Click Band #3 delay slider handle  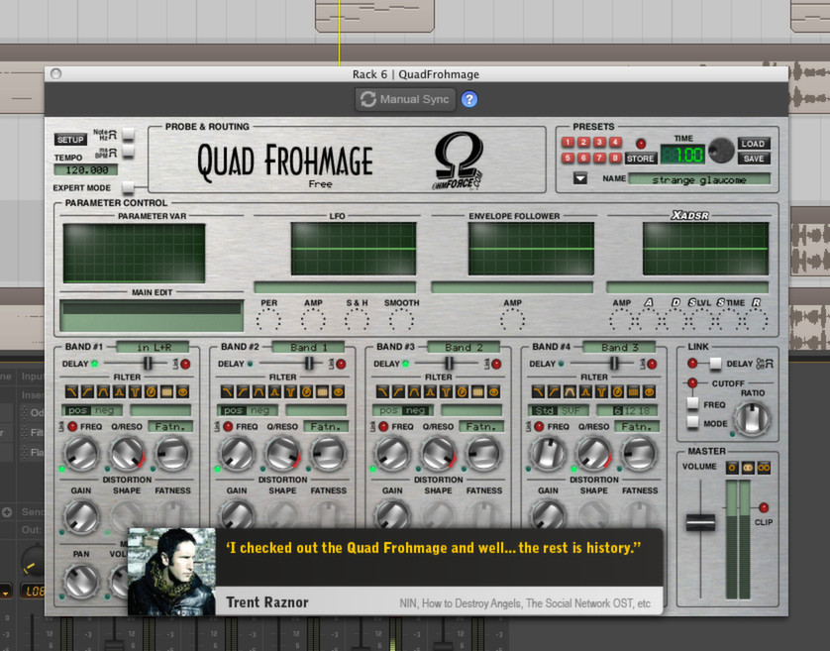(449, 364)
